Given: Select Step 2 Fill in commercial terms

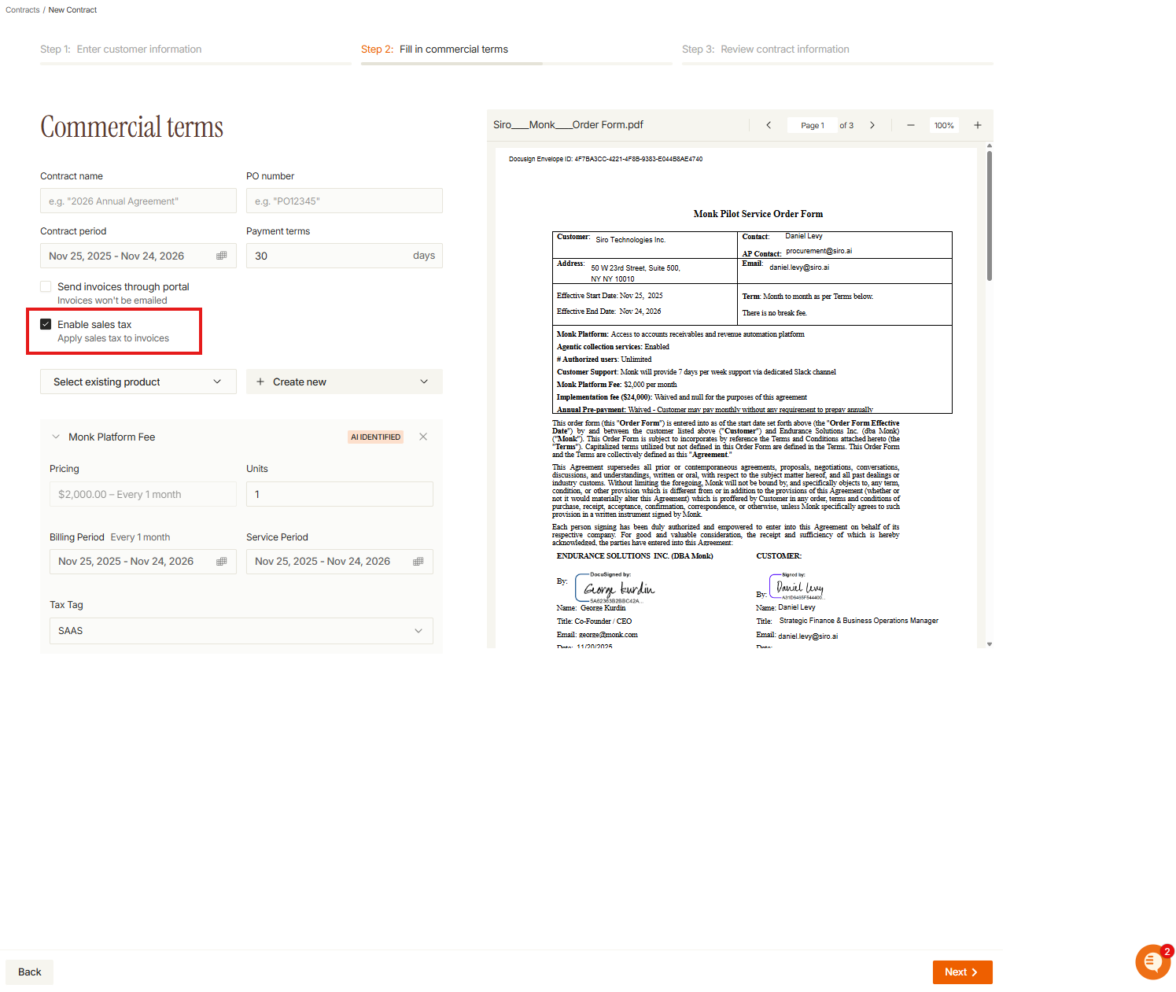Looking at the screenshot, I should point(434,49).
